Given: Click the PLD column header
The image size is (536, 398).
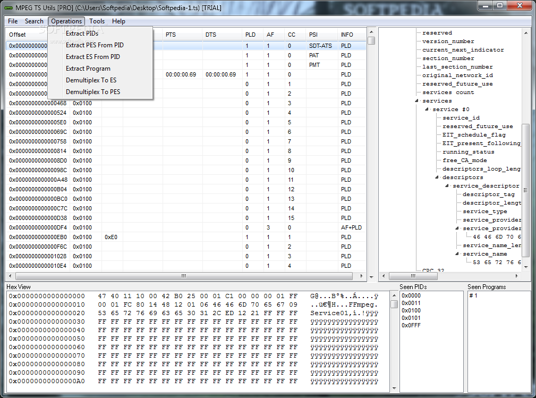Looking at the screenshot, I should coord(253,35).
